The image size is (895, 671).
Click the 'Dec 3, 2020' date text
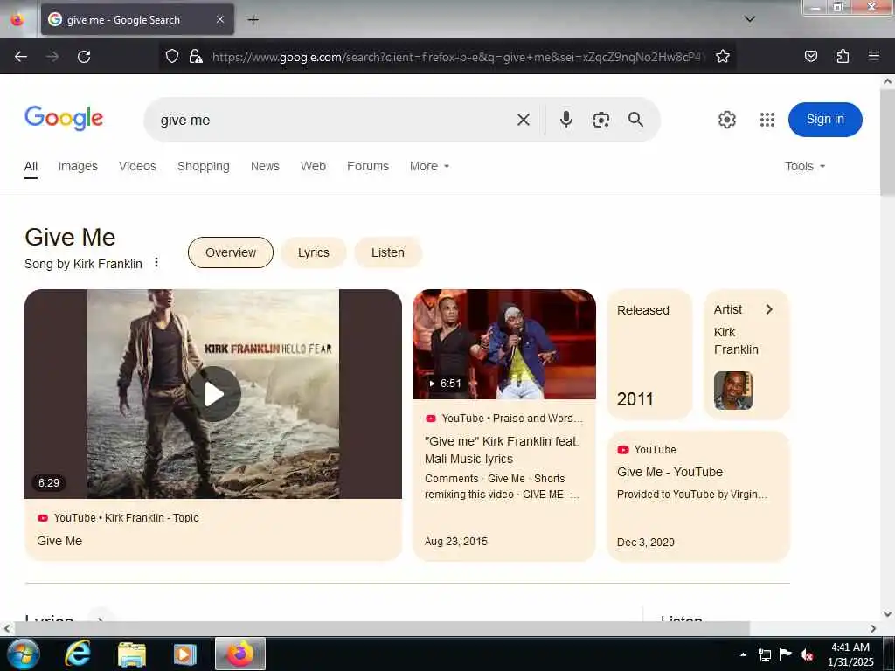(x=646, y=542)
